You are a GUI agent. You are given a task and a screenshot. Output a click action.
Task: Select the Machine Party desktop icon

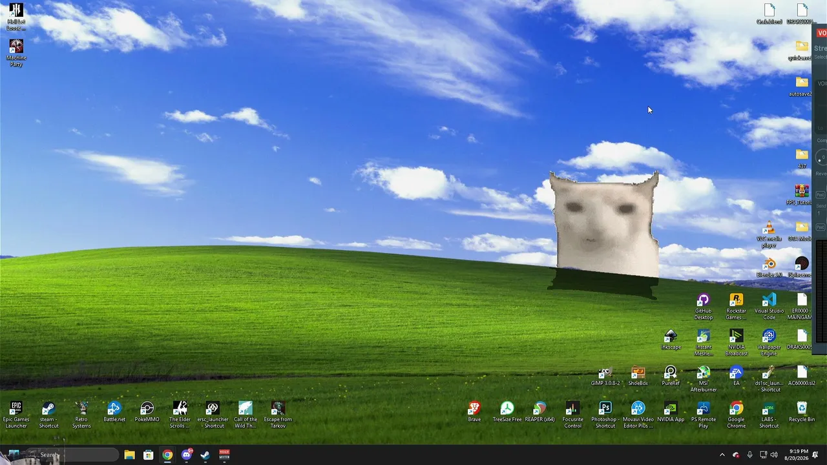tap(16, 52)
